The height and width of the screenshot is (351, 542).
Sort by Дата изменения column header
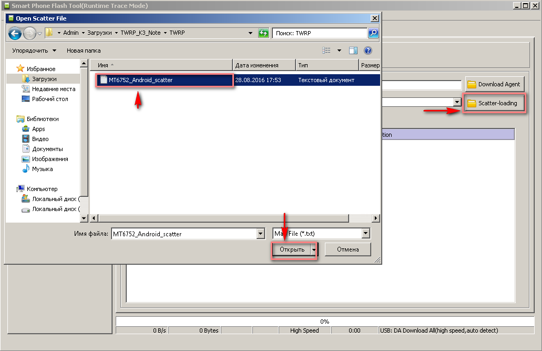257,65
